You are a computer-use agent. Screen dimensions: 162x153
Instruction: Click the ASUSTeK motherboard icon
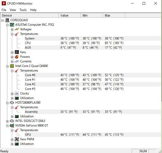point(12,25)
